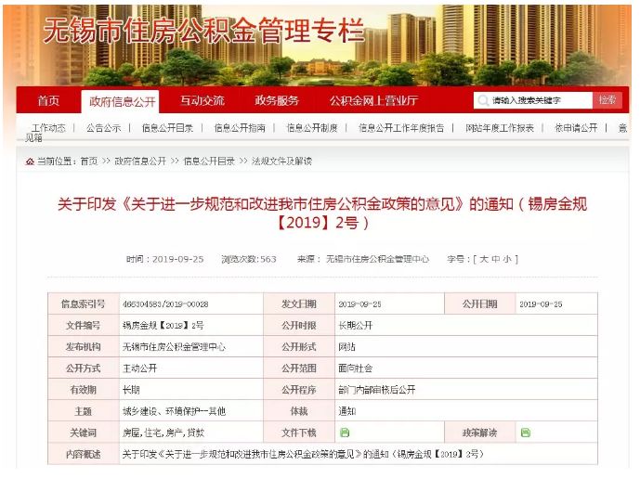Switch to the 互动交流 tab
This screenshot has width=640, height=504.
click(x=202, y=100)
